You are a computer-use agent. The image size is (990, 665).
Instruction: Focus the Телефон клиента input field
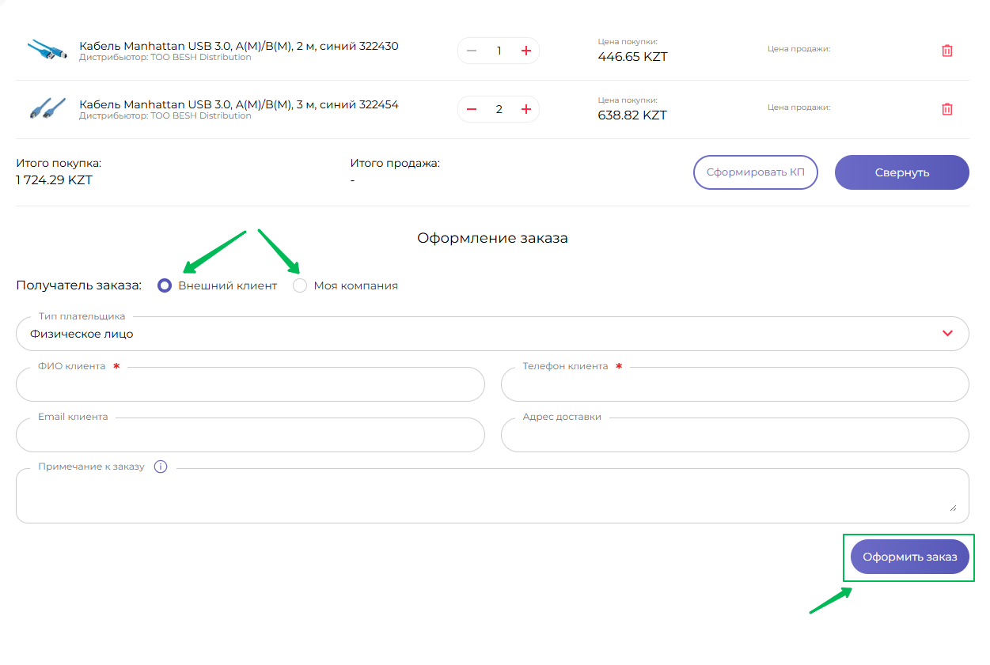coord(734,386)
